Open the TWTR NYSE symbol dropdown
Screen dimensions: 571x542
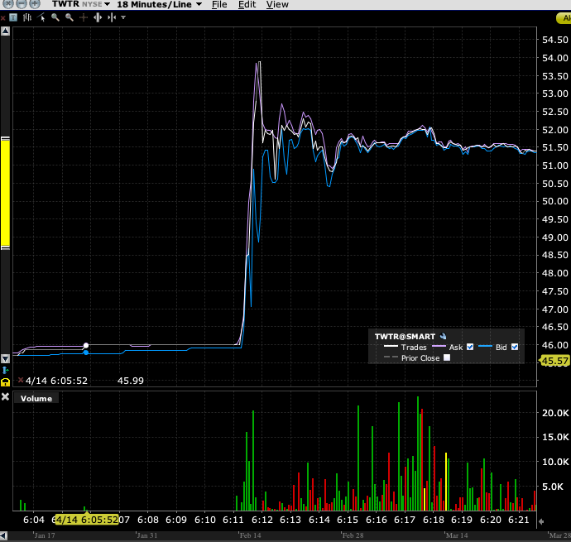[x=107, y=4]
